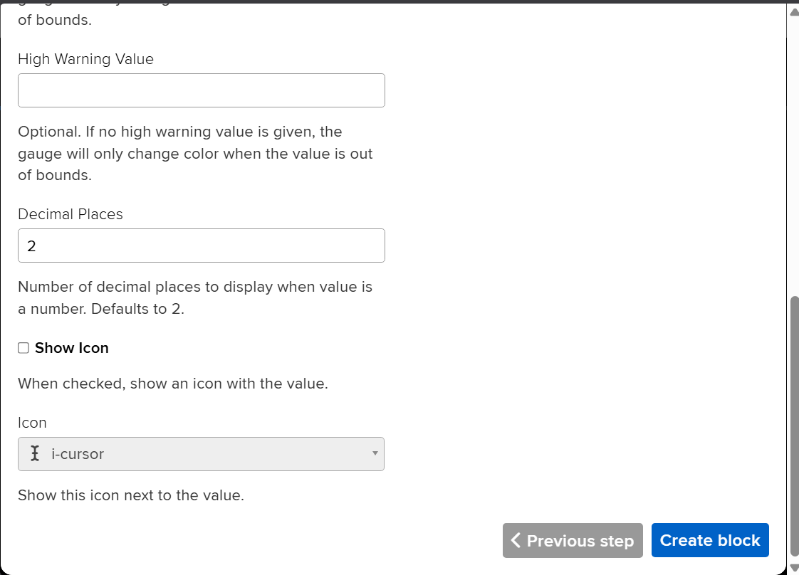Click the vertical scrollbar thumb
This screenshot has height=575, width=799.
click(795, 426)
